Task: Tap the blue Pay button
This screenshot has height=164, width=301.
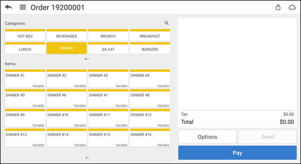Action: coord(237,153)
